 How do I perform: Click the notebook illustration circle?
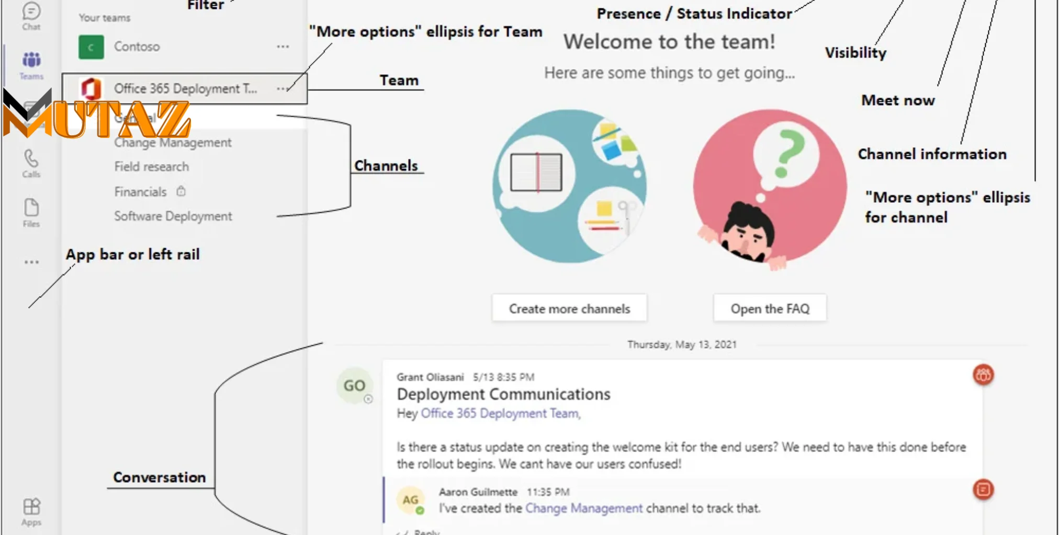coord(569,186)
